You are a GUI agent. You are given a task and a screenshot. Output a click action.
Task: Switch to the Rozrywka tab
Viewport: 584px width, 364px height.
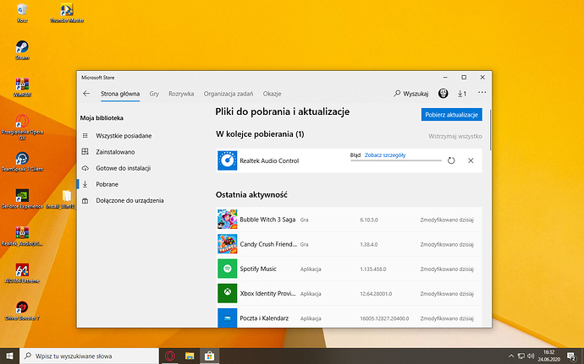(181, 94)
